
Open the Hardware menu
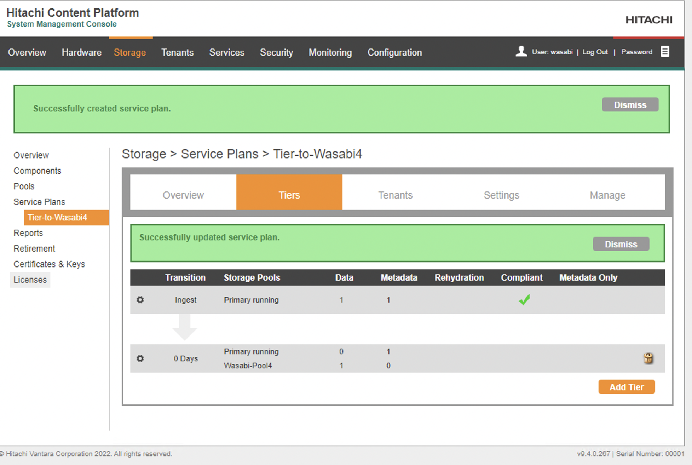pos(81,52)
